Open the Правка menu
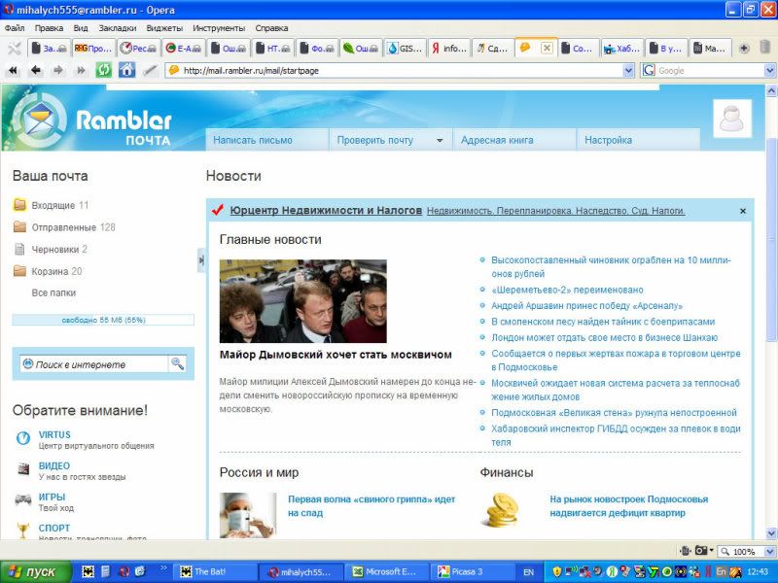The image size is (778, 583). pyautogui.click(x=49, y=28)
